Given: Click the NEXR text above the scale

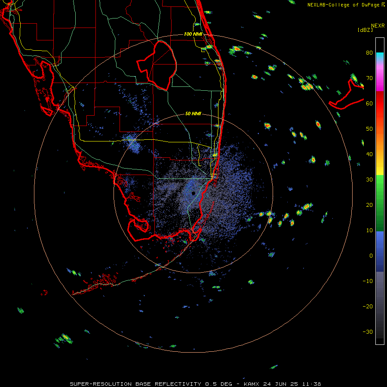Looking at the screenshot, I should pos(378,26).
